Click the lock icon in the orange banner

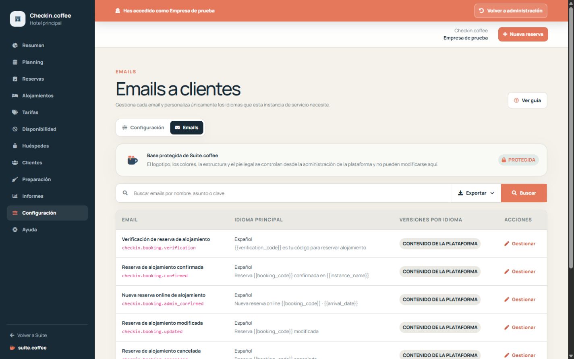pyautogui.click(x=118, y=11)
